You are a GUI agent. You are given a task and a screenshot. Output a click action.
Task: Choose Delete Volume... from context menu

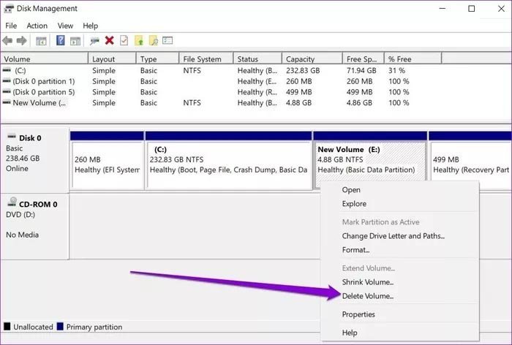point(368,296)
